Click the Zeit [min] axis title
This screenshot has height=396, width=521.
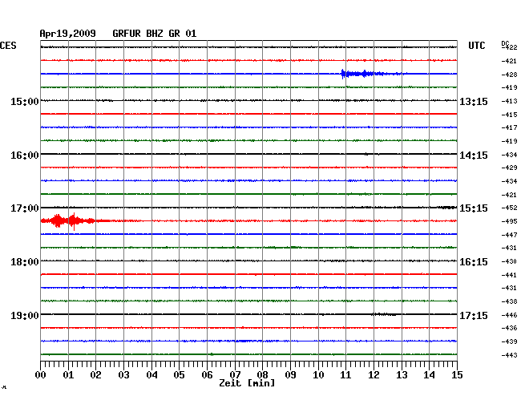click(x=247, y=383)
